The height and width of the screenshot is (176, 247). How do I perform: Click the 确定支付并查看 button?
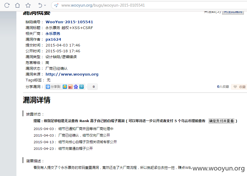pyautogui.click(x=221, y=121)
